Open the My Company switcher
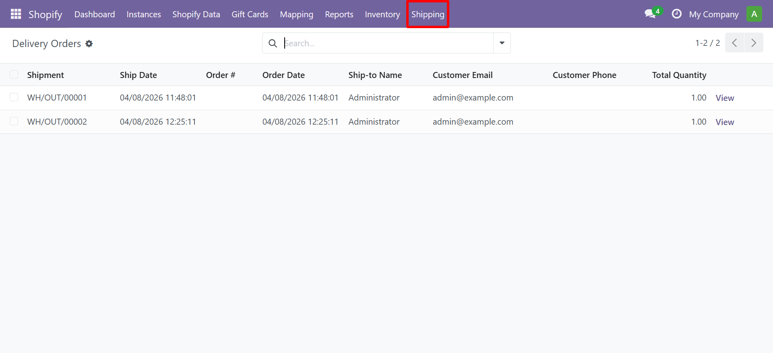Screen dimensions: 773x353 tap(714, 14)
